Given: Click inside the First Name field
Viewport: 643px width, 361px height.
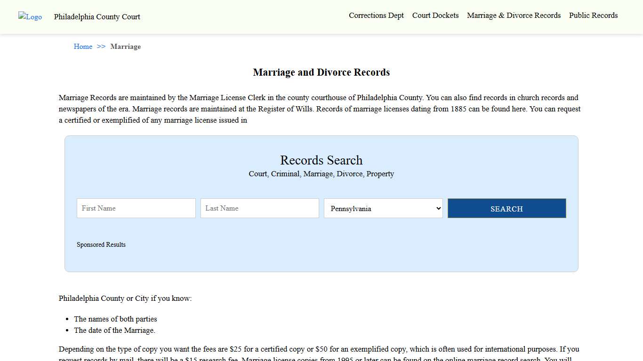Looking at the screenshot, I should (136, 208).
